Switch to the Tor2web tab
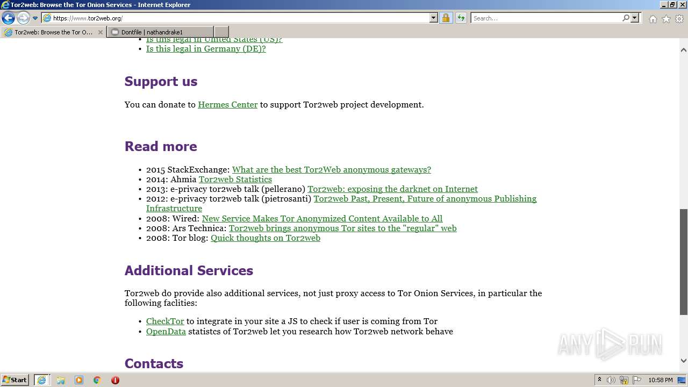The height and width of the screenshot is (387, 688). (x=53, y=32)
